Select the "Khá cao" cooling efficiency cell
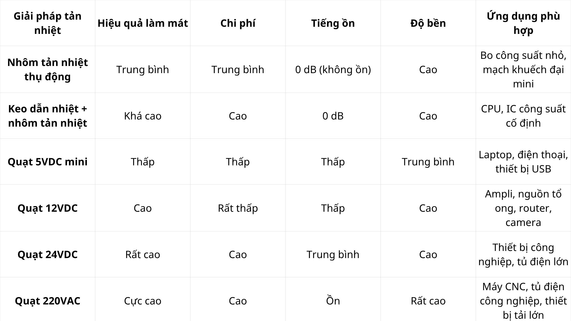571x321 pixels. tap(142, 116)
